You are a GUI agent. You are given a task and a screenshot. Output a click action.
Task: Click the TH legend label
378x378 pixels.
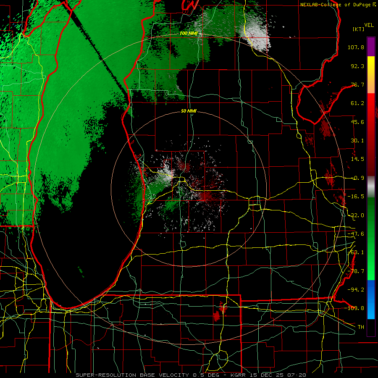click(361, 327)
